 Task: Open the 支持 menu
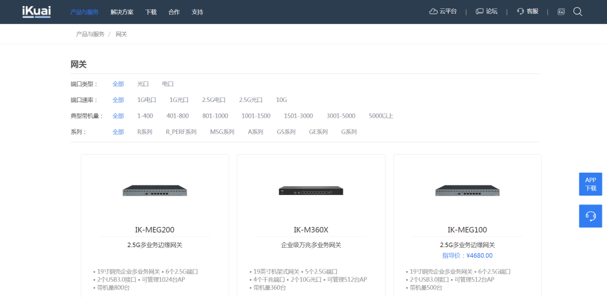197,12
